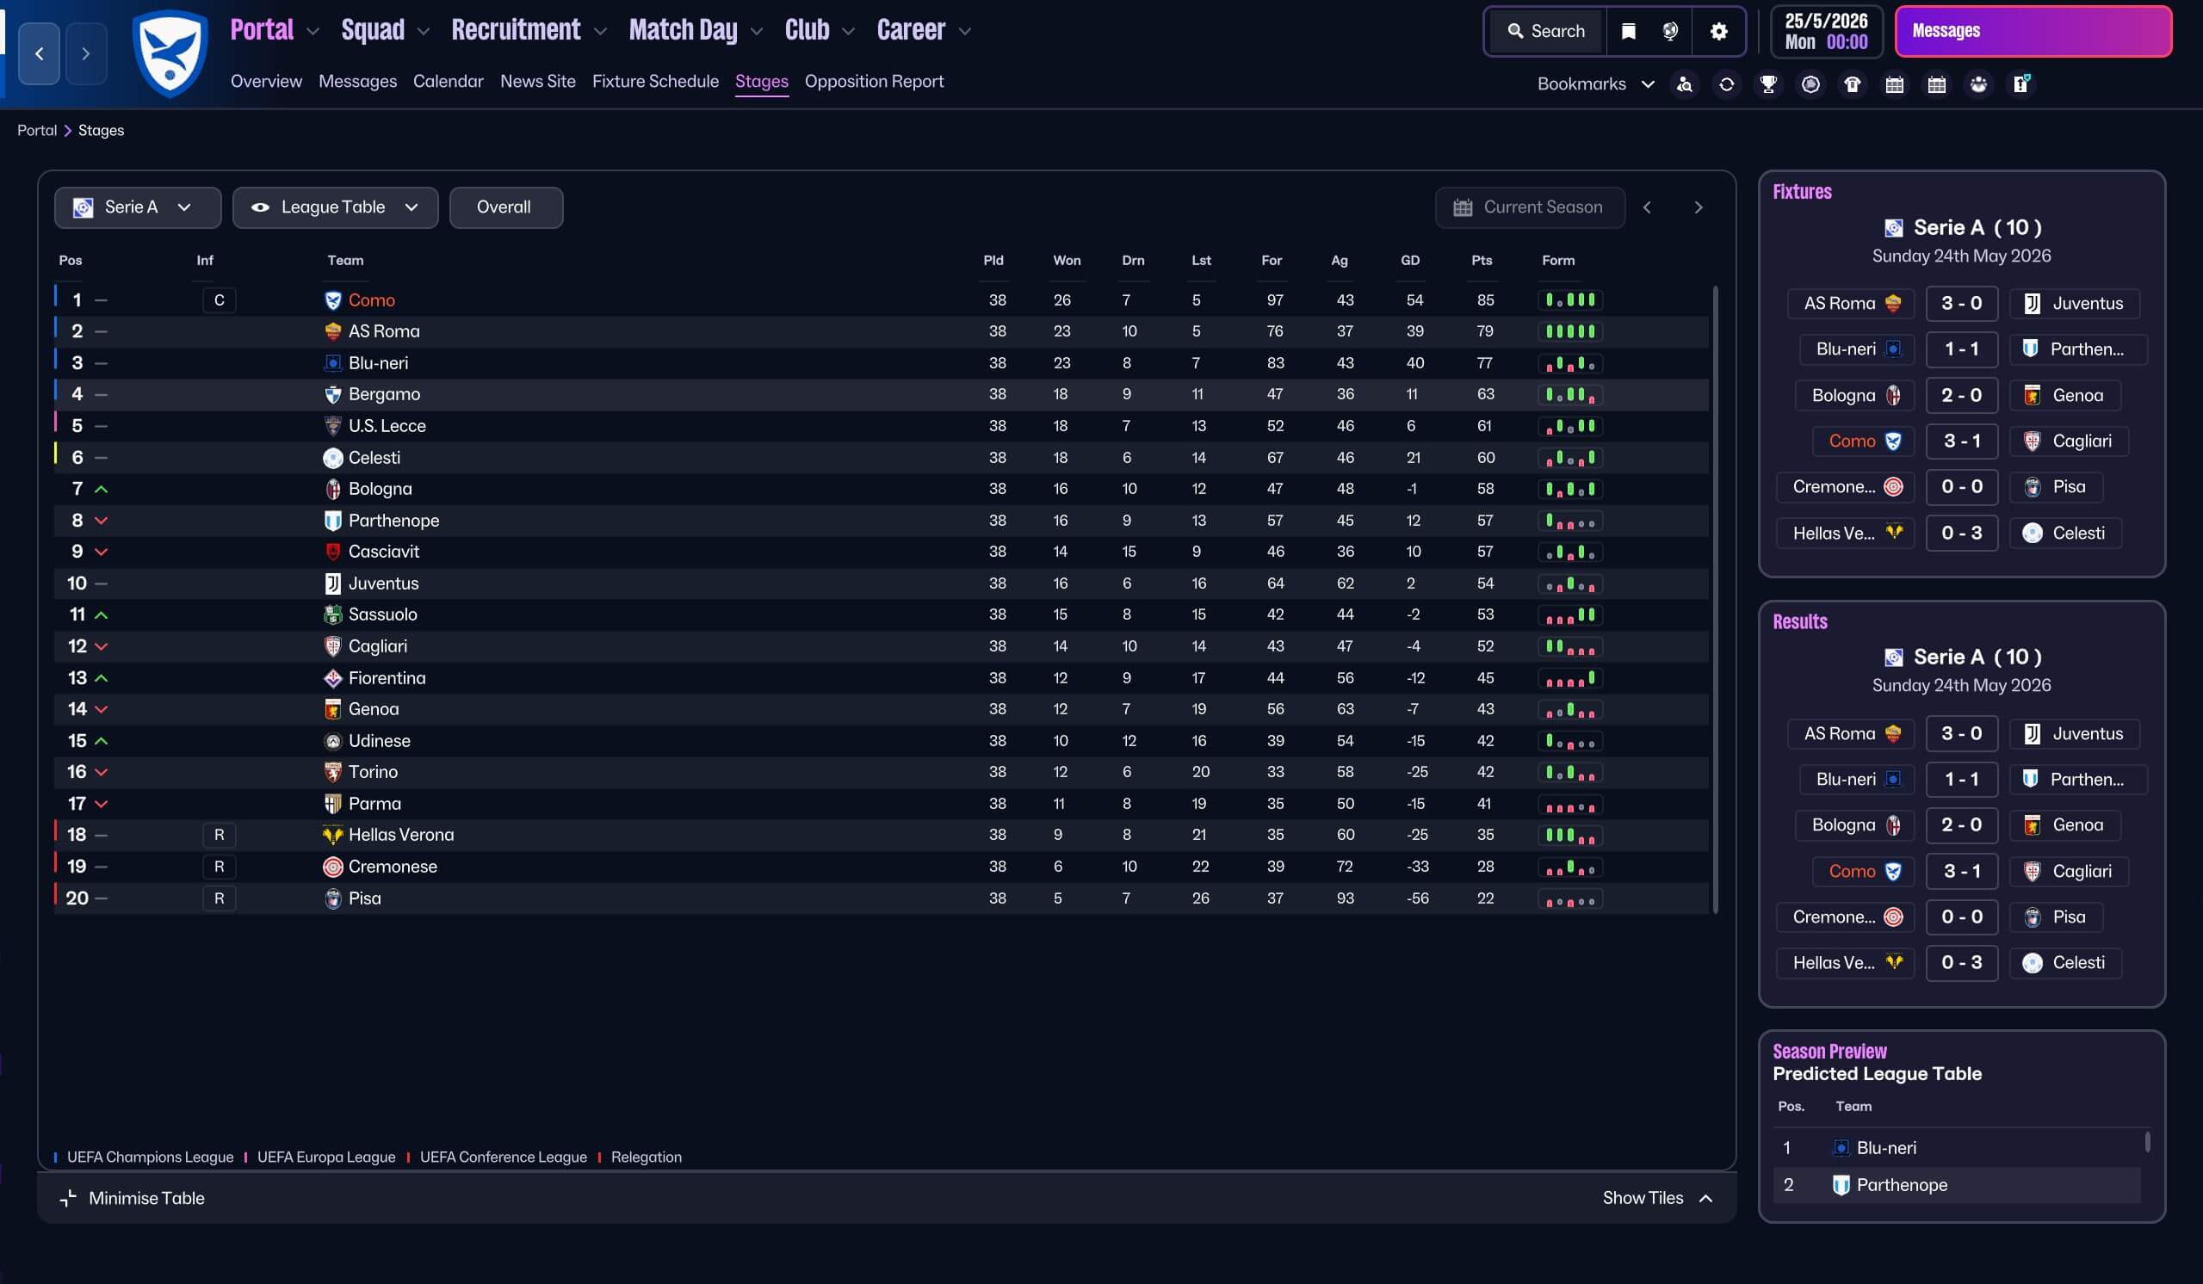Click the bookmark flag icon

[1628, 32]
